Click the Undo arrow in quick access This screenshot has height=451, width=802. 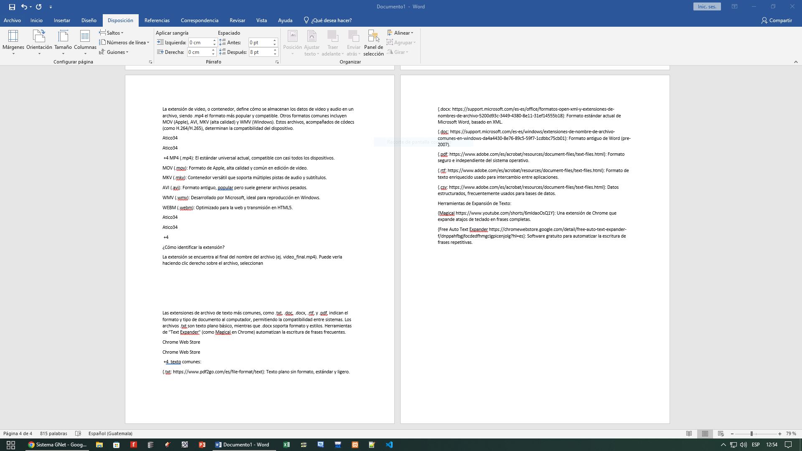point(24,7)
